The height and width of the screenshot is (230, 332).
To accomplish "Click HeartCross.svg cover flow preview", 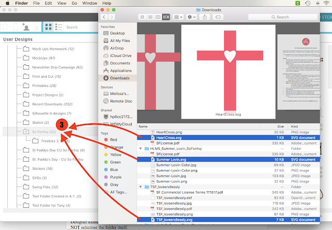I will 228,72.
